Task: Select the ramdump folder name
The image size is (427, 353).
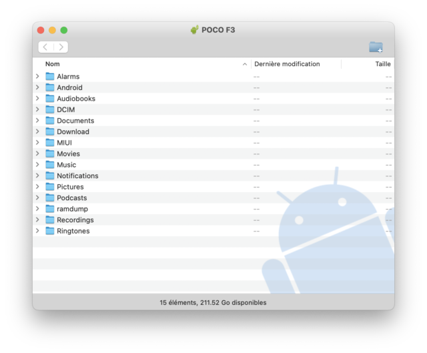Action: coord(73,209)
